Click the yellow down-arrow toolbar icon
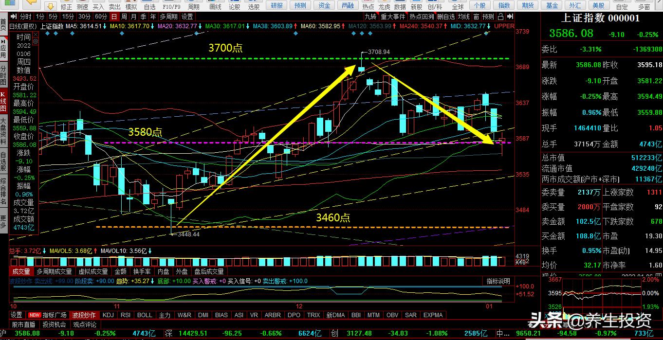 (50, 6)
